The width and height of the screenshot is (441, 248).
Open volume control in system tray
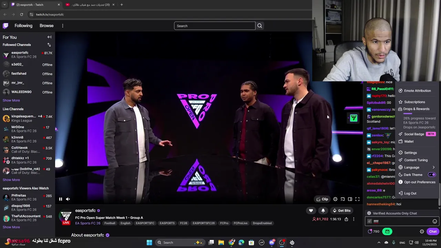click(417, 242)
